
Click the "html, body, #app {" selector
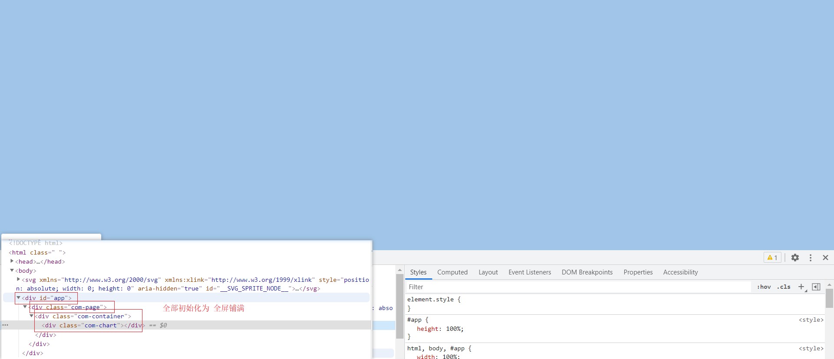439,348
